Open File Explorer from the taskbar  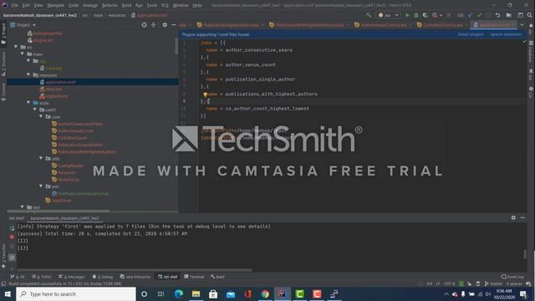point(196,293)
